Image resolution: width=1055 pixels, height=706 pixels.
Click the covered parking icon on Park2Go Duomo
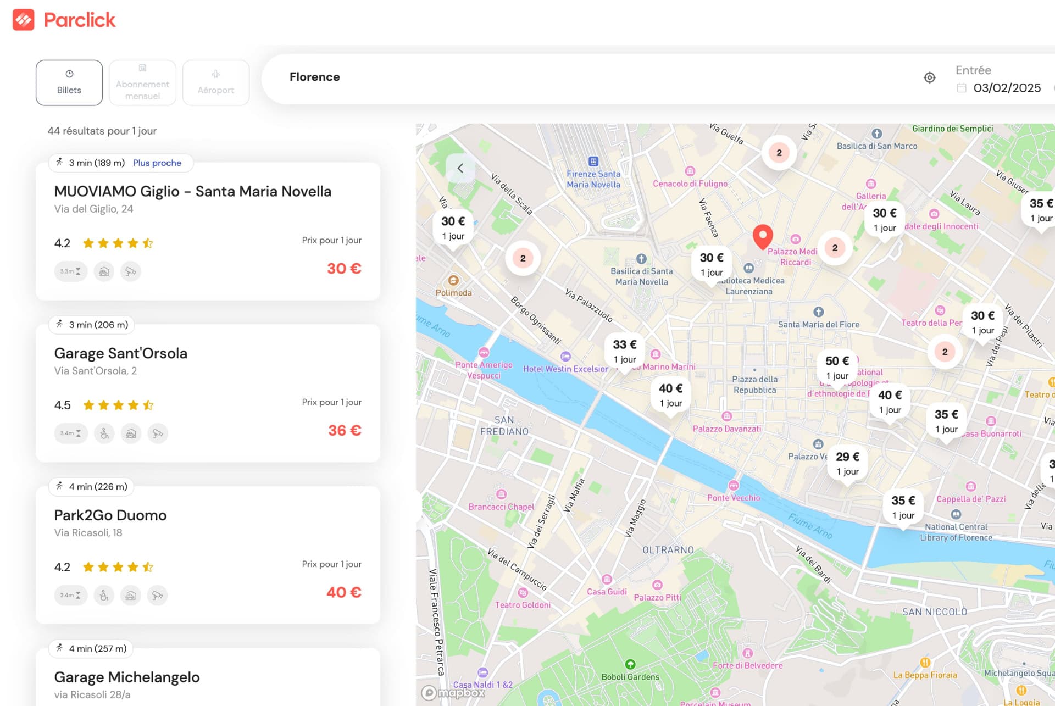[x=131, y=595]
